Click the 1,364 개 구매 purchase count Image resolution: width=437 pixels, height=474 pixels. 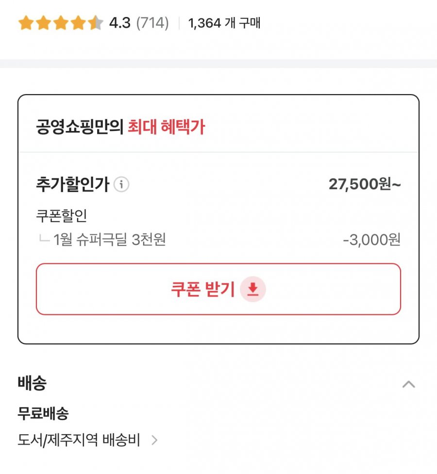click(224, 23)
